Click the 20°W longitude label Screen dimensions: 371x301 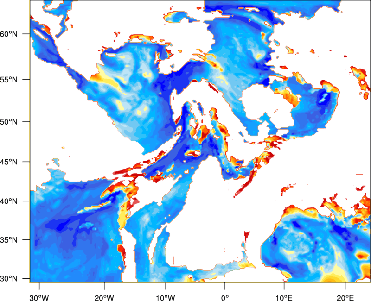(104, 298)
